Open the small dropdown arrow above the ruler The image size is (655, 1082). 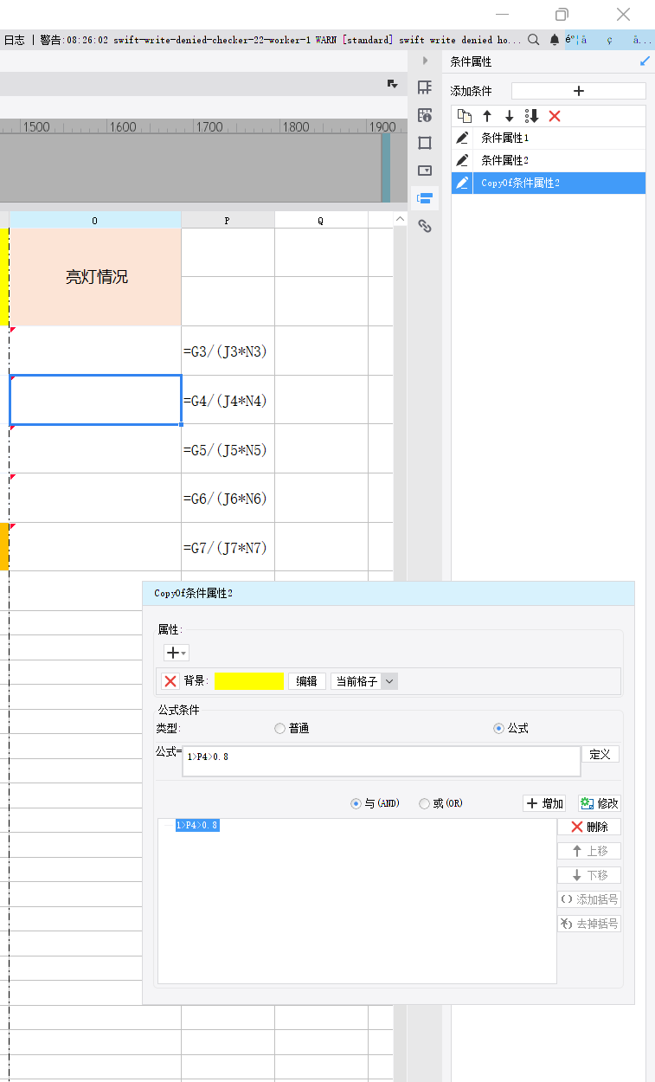coord(393,84)
